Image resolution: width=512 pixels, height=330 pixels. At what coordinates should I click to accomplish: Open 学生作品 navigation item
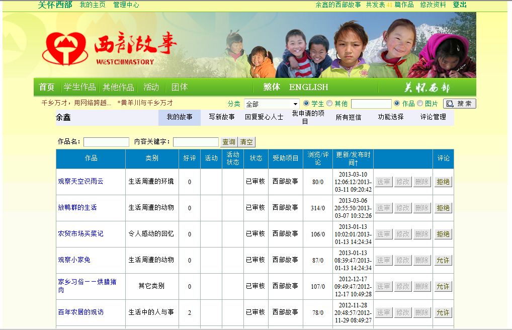coord(79,87)
